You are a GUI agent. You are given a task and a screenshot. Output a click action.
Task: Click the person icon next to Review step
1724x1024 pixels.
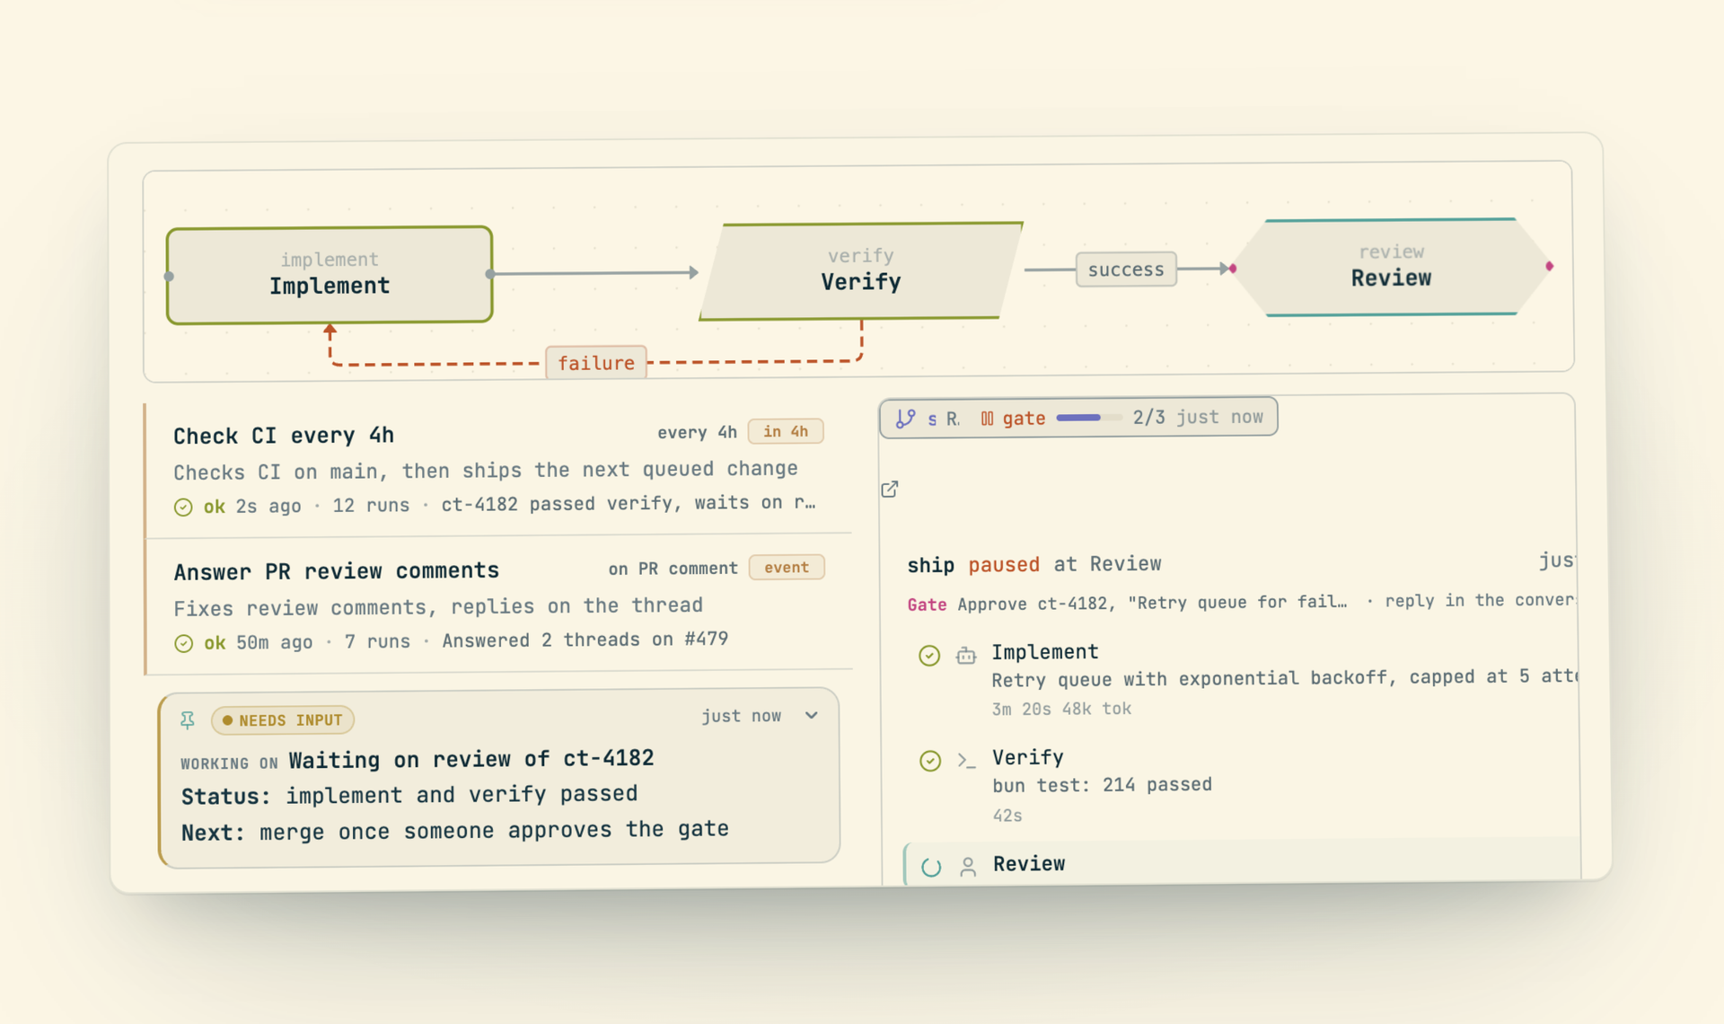click(x=968, y=867)
